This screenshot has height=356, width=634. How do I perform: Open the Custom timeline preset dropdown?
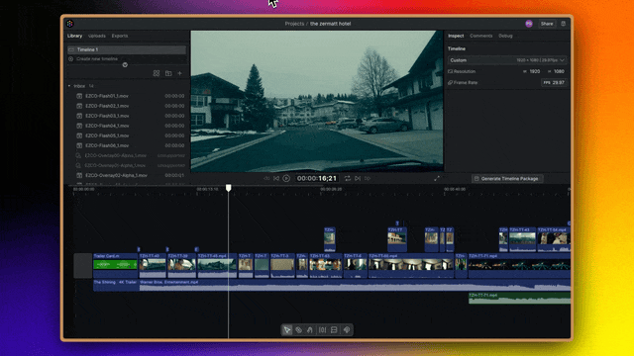pos(507,60)
